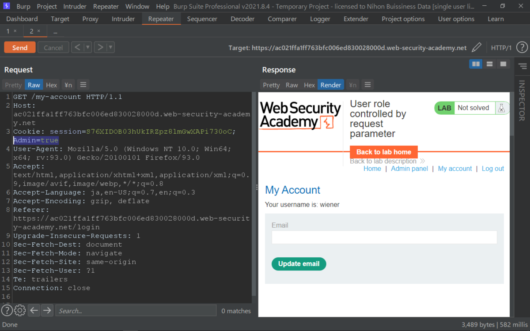Open the Window menu
This screenshot has height=331, width=530.
point(137,7)
